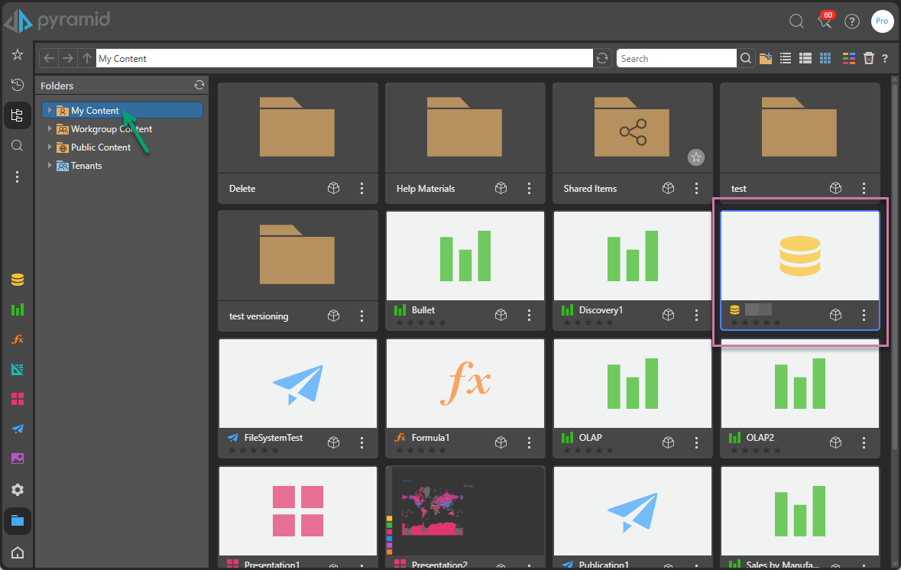
Task: Open the Model database icon in sidebar
Action: coord(18,280)
